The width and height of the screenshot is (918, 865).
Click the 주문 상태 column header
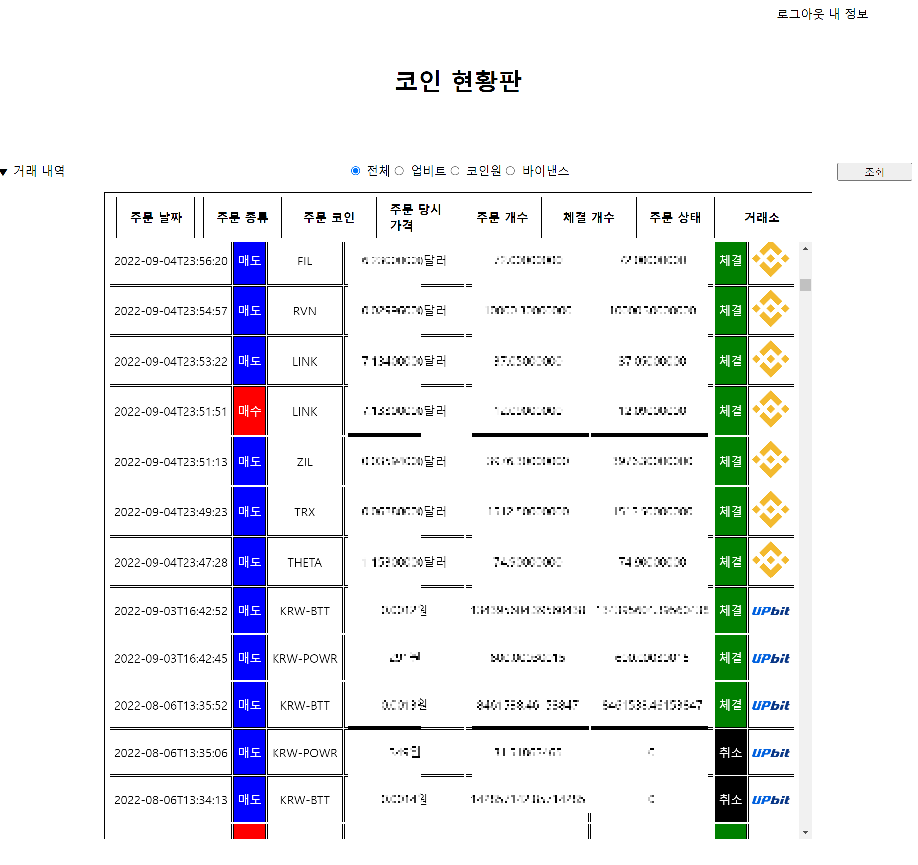(x=675, y=217)
